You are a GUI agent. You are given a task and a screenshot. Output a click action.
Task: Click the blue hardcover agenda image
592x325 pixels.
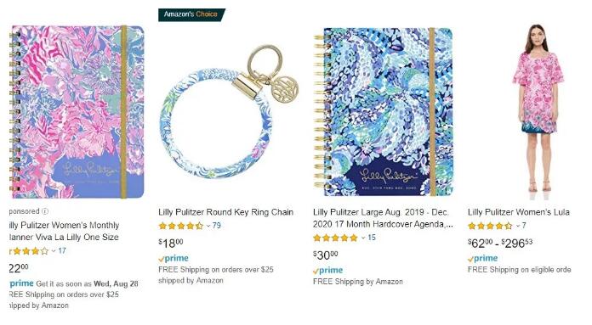pyautogui.click(x=383, y=112)
